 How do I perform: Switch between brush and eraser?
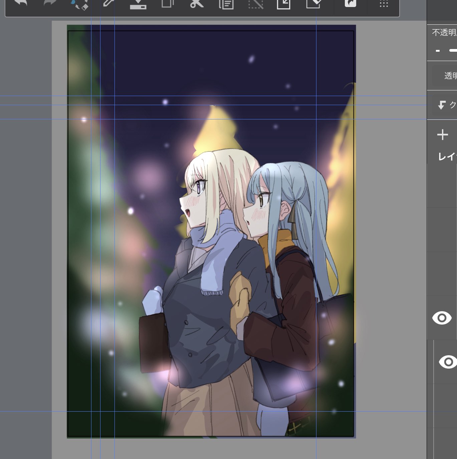(x=80, y=4)
